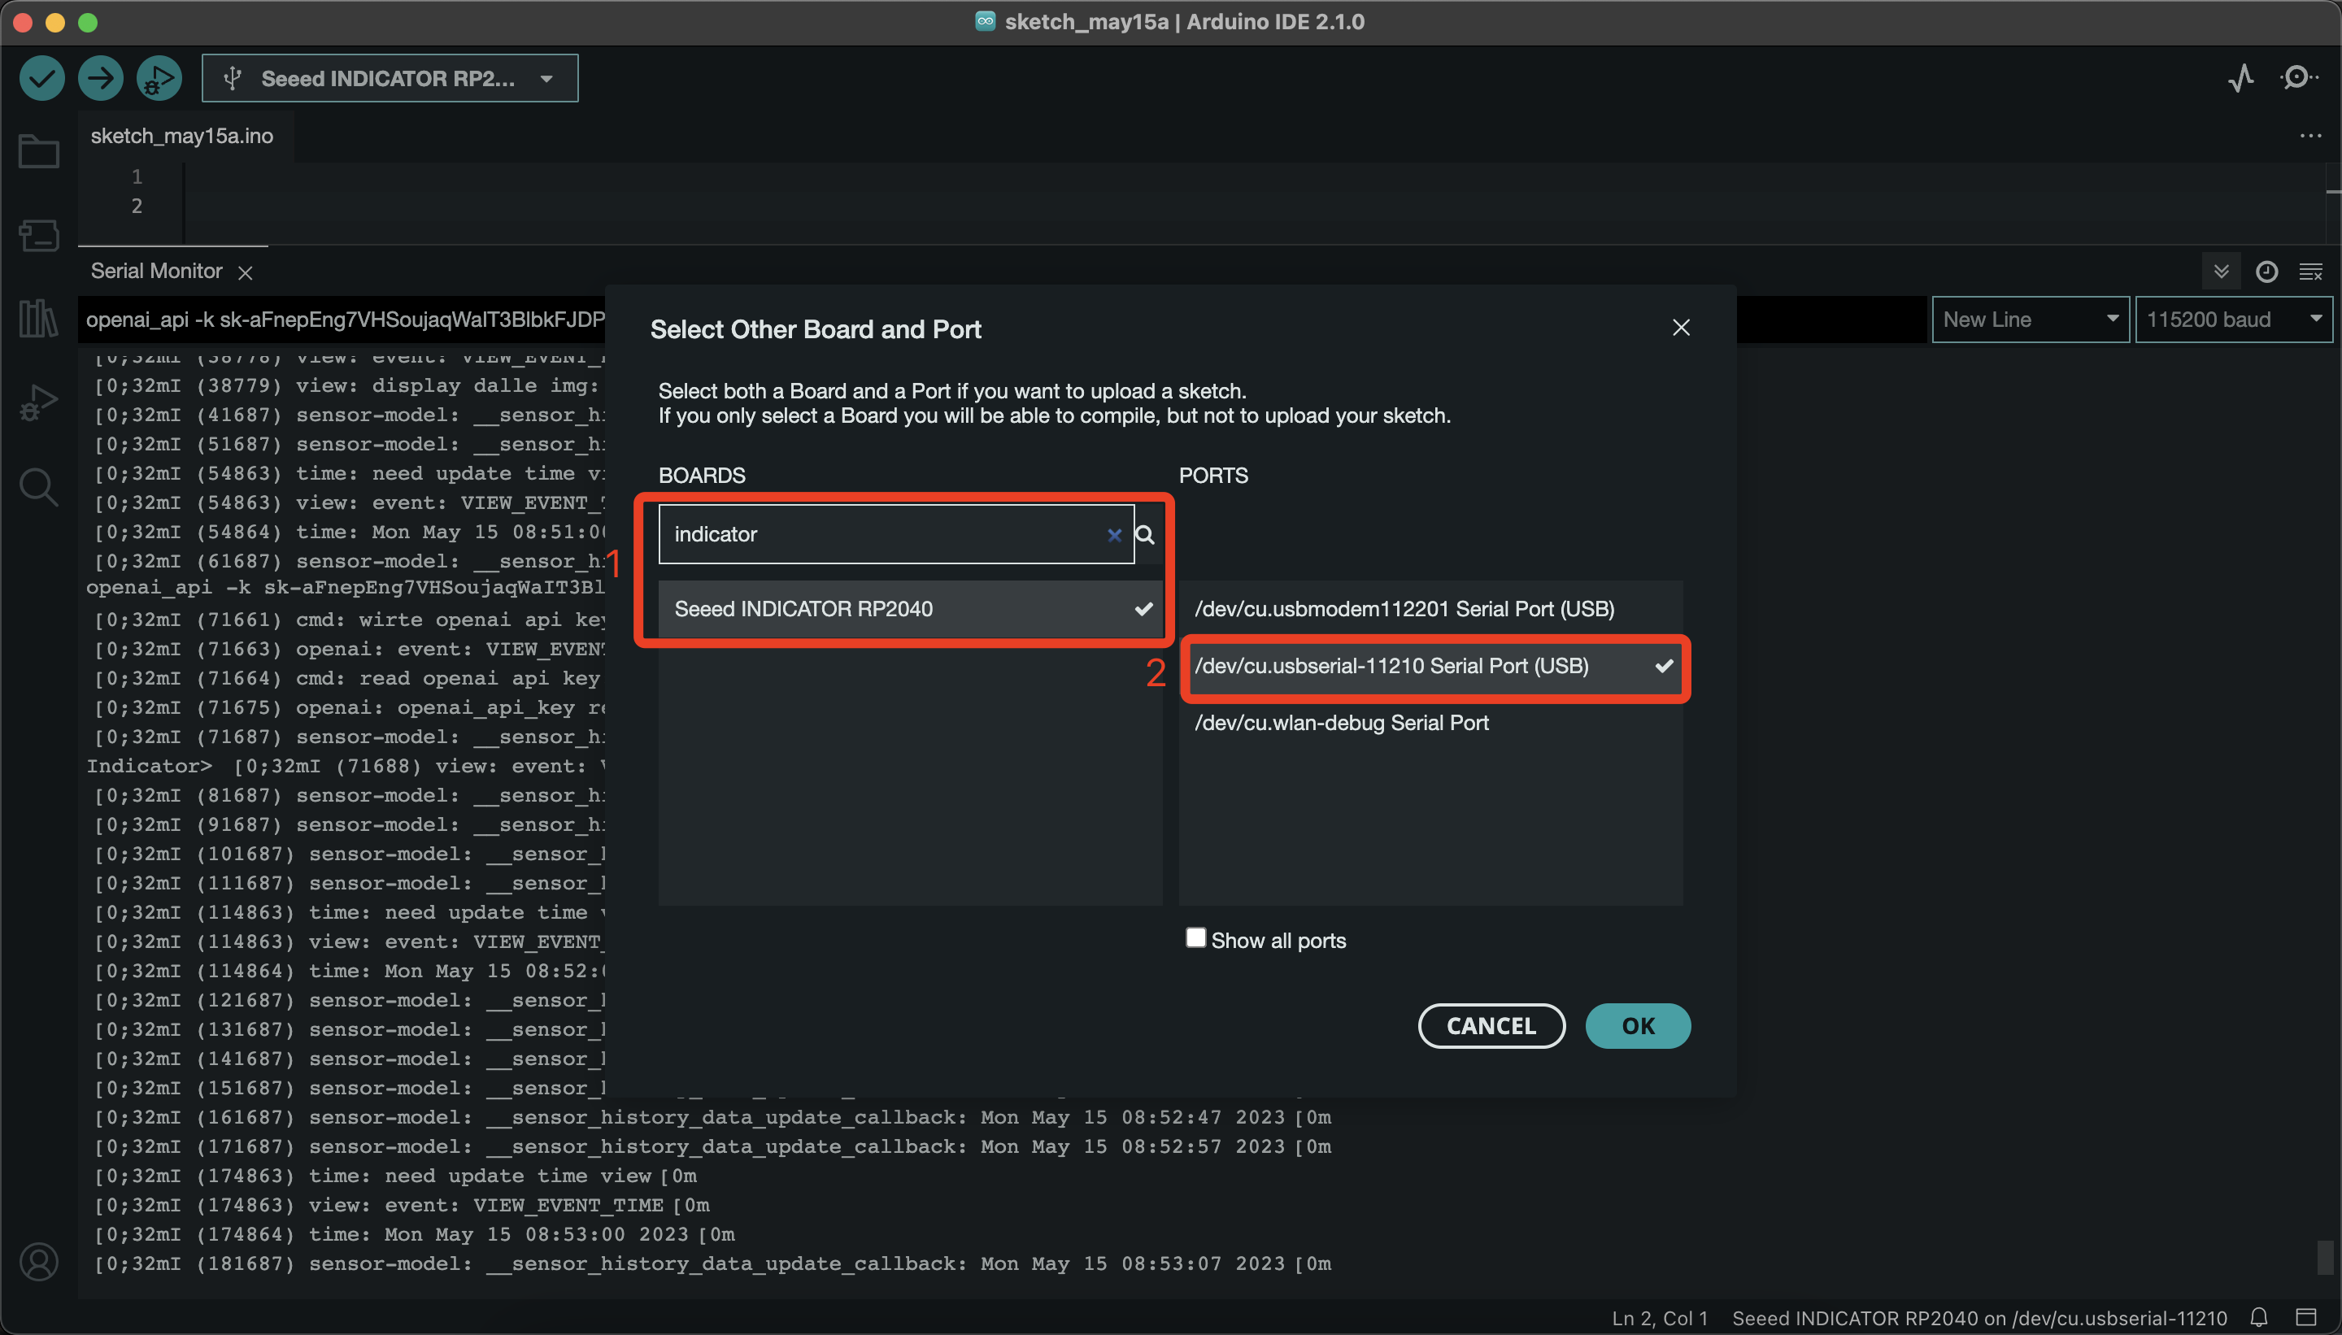Click the macOS green fullscreen button
Viewport: 2342px width, 1335px height.
(88, 22)
